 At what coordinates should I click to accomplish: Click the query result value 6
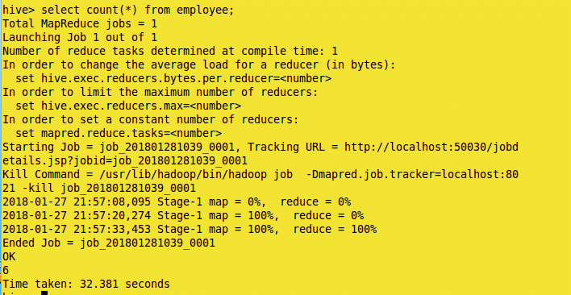tap(6, 270)
